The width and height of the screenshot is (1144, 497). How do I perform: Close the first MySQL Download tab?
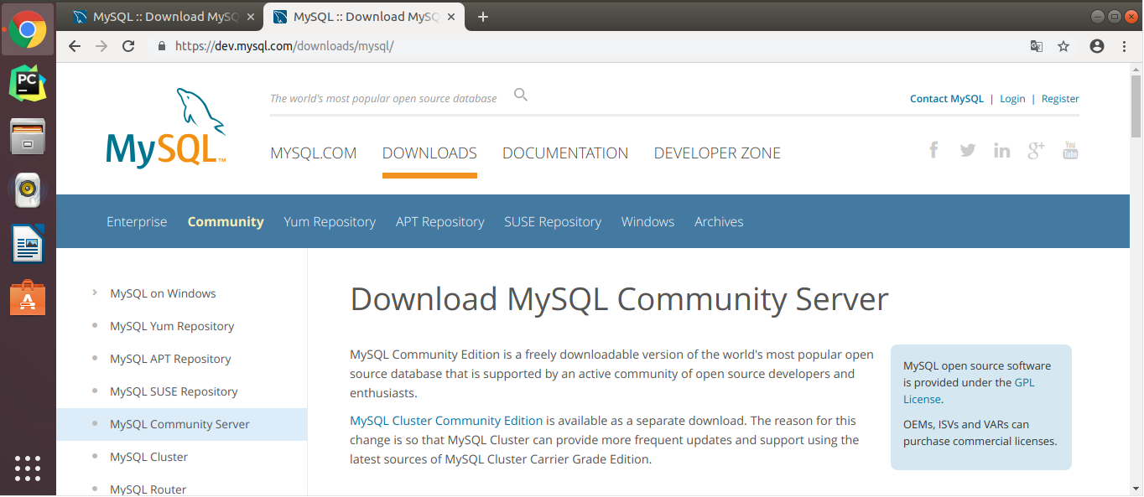pos(251,17)
